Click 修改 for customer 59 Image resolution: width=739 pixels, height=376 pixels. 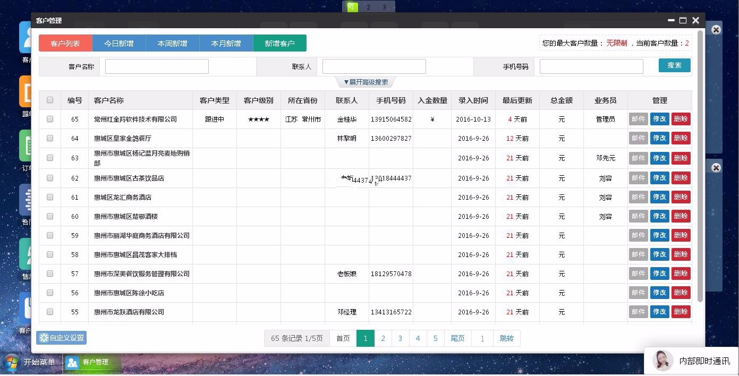pos(660,235)
